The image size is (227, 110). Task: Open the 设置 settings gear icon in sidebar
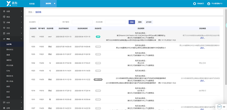point(4,11)
